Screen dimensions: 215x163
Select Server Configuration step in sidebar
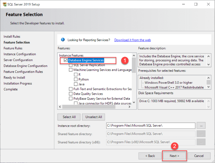[x=18, y=60]
